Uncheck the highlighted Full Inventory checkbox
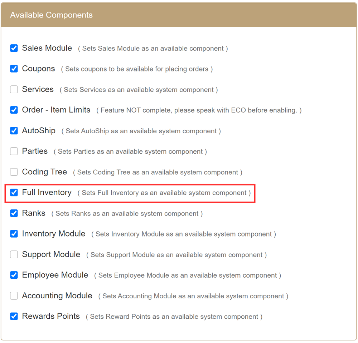Screen dimensions: 358x343 coord(14,193)
